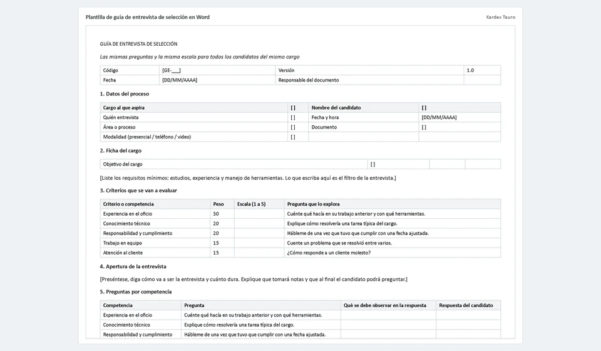Click the Peso value 20 for Conocimiento técnico
Viewport: 601px width, 351px height.
click(x=216, y=224)
